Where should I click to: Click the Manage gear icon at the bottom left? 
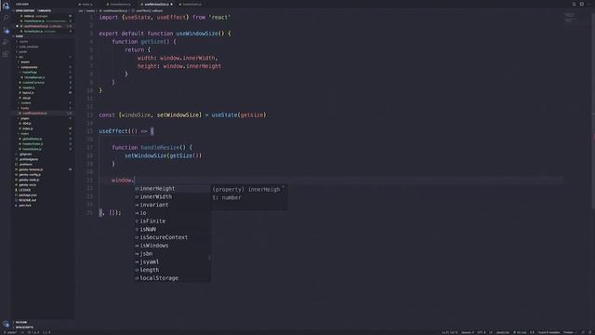[6, 324]
